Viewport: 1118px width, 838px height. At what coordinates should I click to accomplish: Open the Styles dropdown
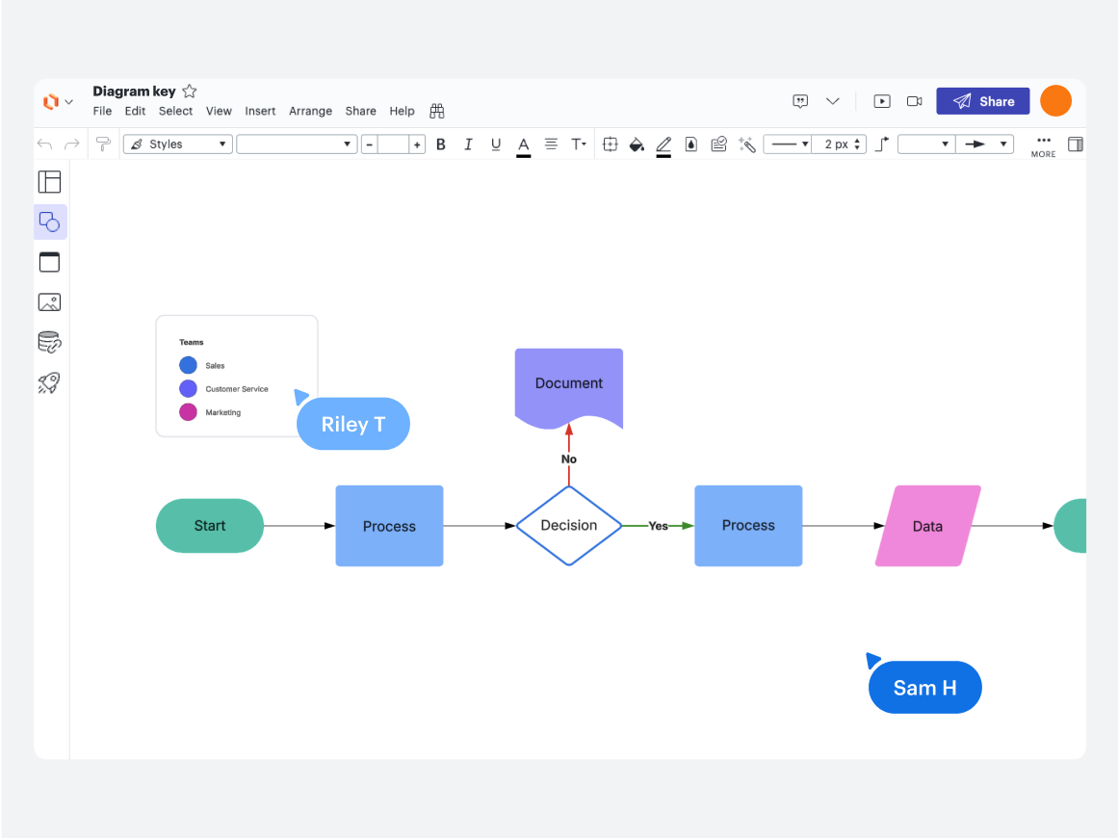[178, 144]
